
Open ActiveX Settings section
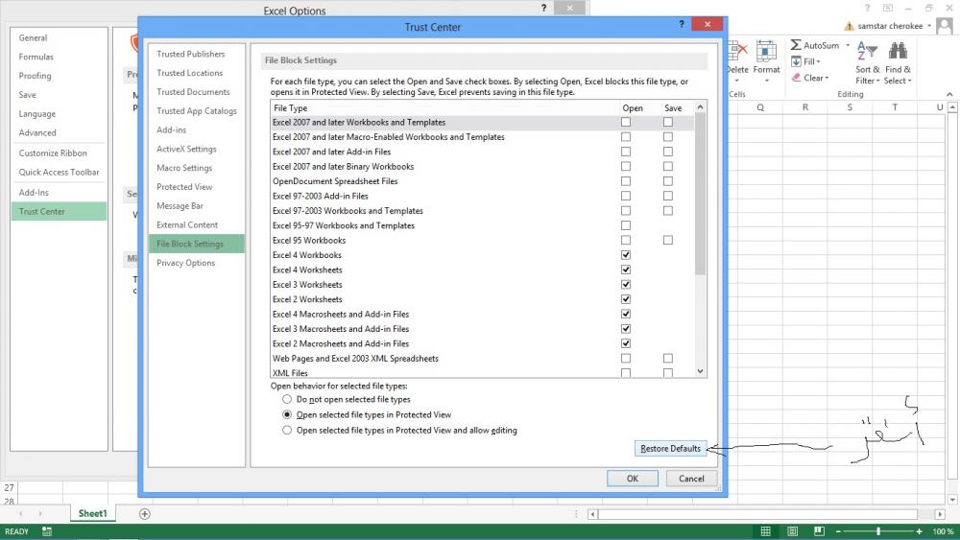(186, 149)
